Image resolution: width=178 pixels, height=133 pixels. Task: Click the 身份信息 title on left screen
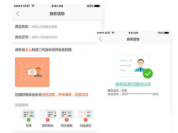click(x=57, y=14)
